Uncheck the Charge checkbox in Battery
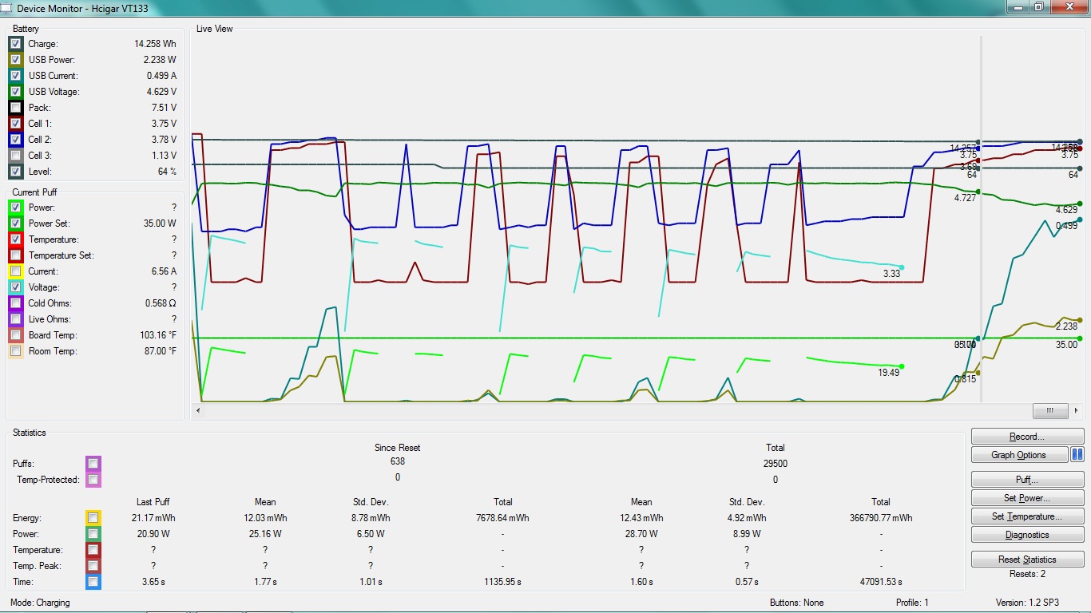Image resolution: width=1091 pixels, height=613 pixels. point(16,44)
